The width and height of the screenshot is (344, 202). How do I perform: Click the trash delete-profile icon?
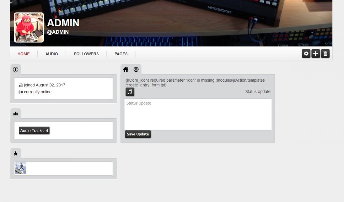325,54
